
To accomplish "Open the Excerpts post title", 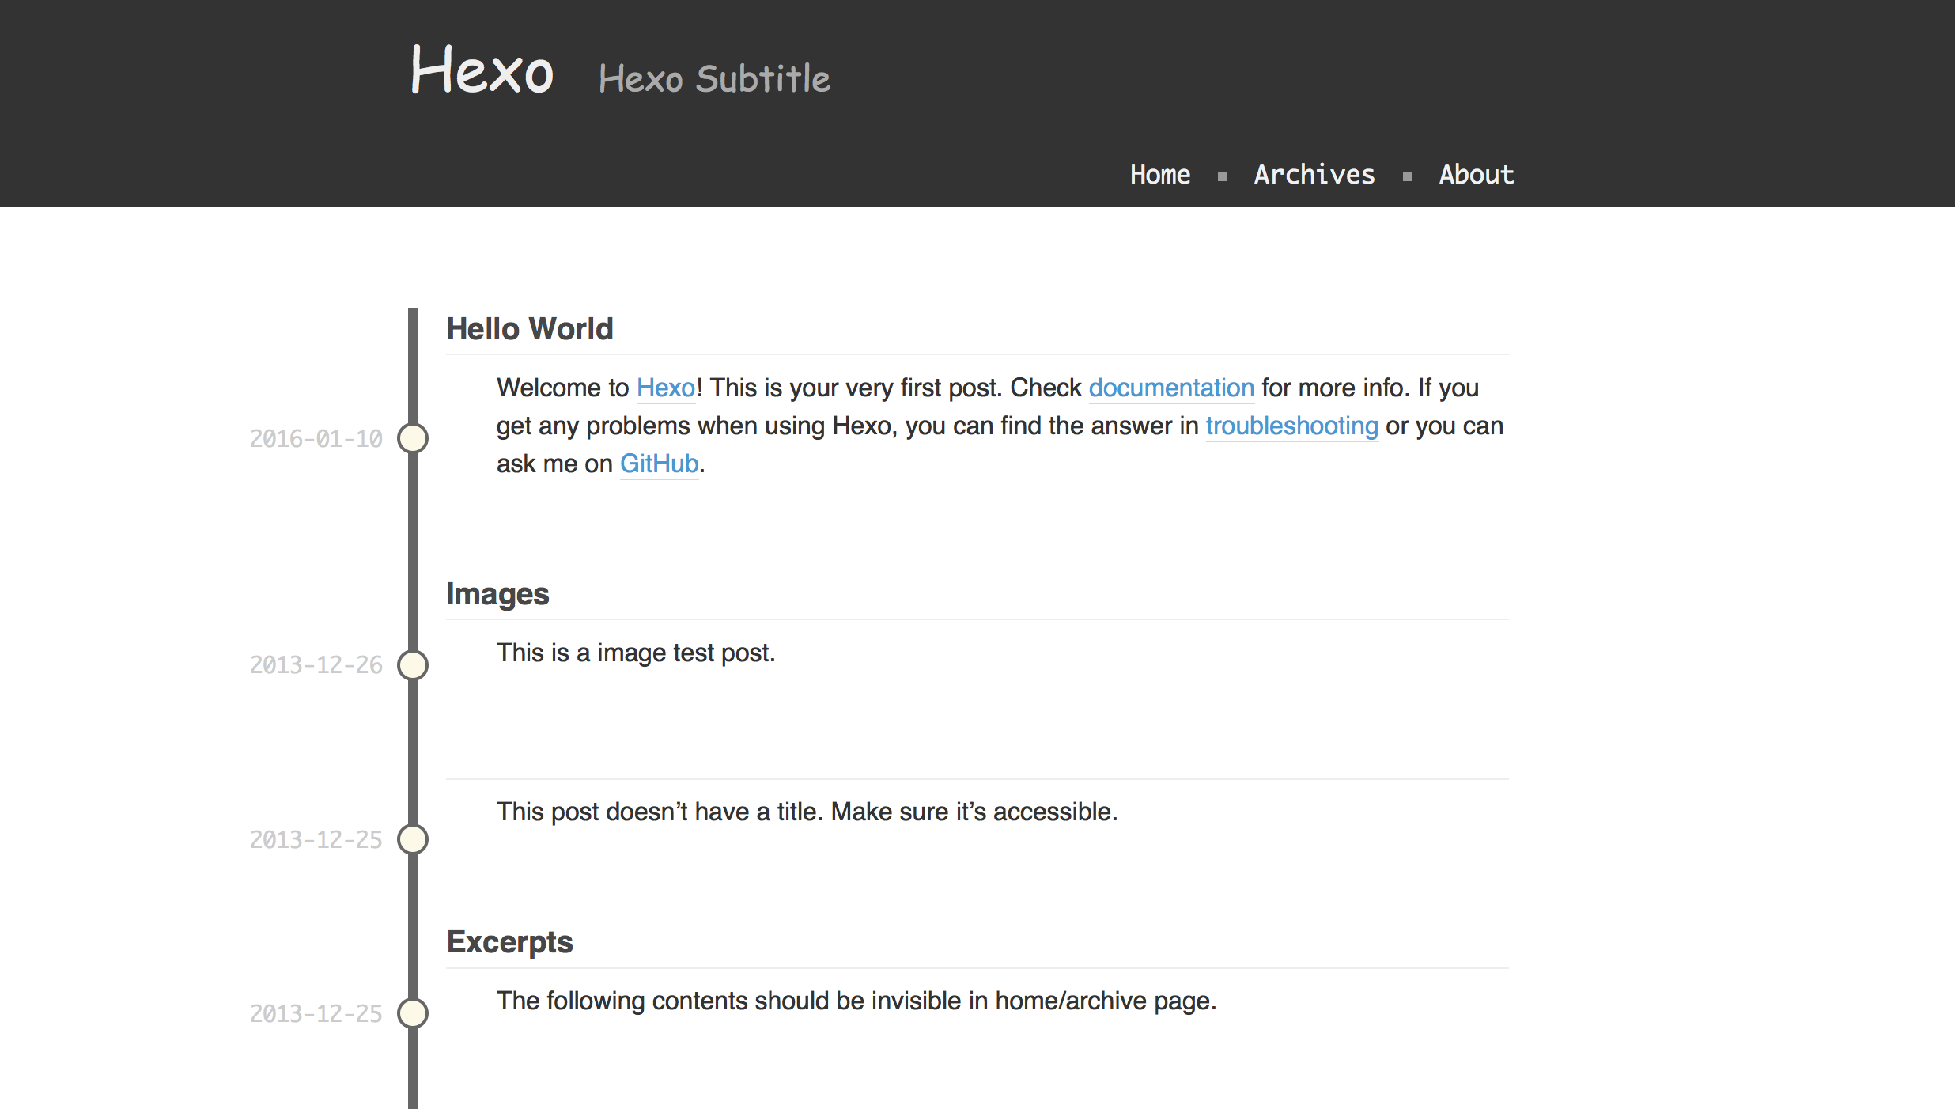I will (x=509, y=942).
